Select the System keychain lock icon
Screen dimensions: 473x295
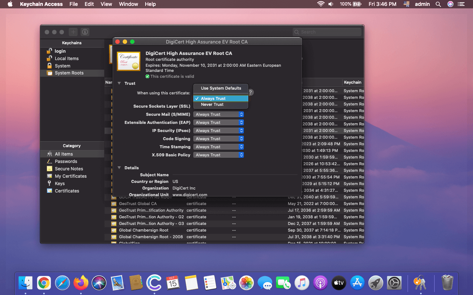50,66
